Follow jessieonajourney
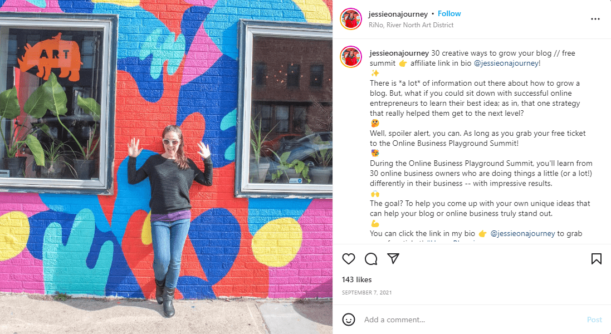This screenshot has height=334, width=611. (x=449, y=13)
